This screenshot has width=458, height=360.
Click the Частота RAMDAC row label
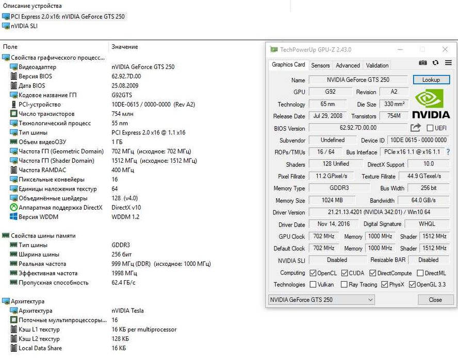[x=42, y=170]
